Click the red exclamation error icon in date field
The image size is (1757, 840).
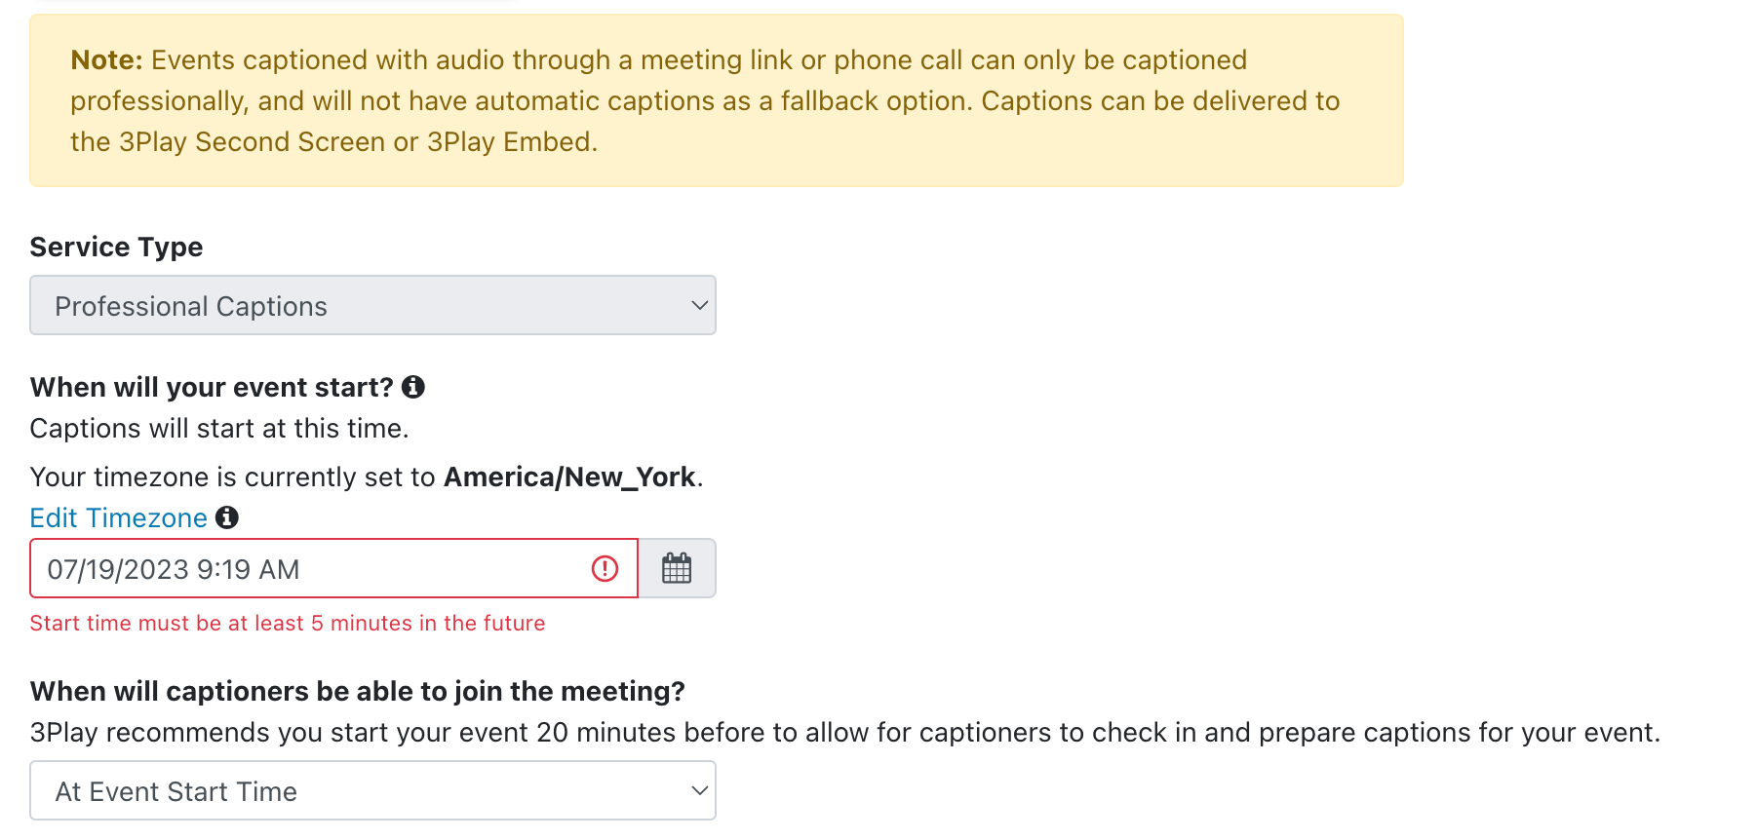pyautogui.click(x=605, y=568)
